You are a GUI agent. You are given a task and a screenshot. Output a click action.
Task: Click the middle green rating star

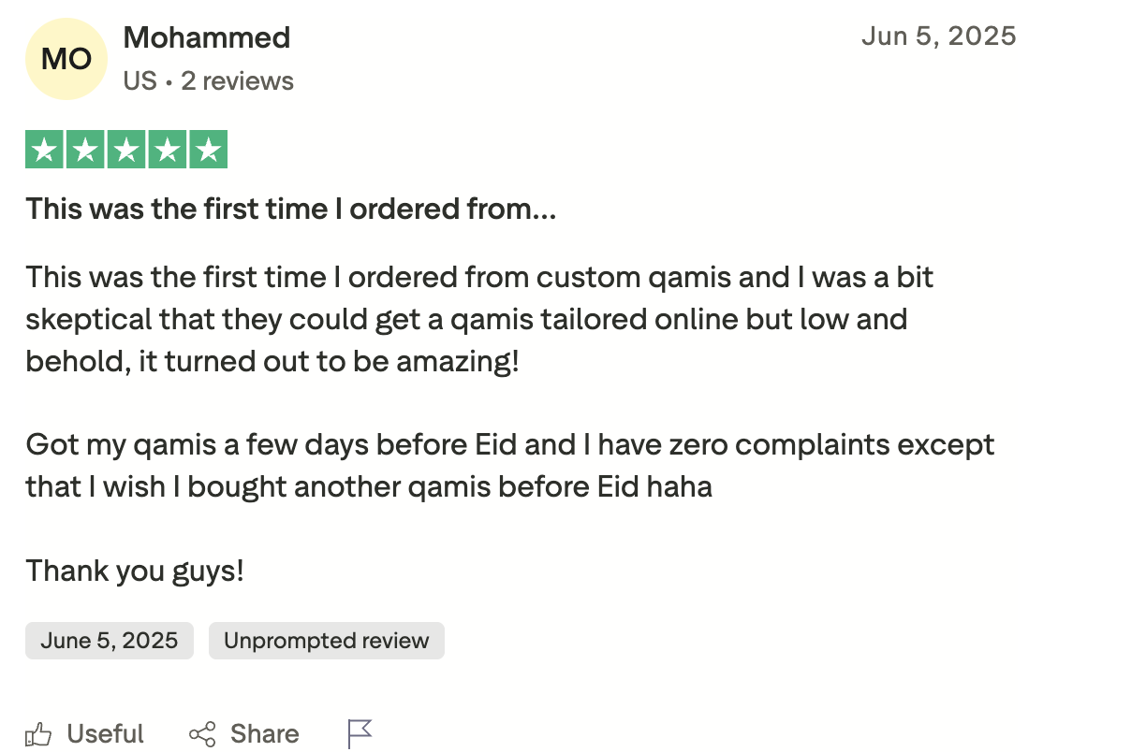(x=126, y=151)
